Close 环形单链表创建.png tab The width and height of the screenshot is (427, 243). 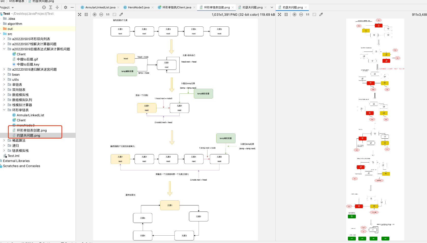233,7
